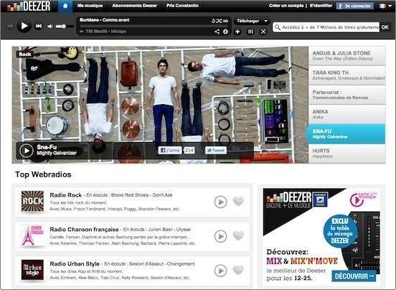Image resolution: width=396 pixels, height=290 pixels.
Task: Open the equalizer icon
Action: (250, 32)
